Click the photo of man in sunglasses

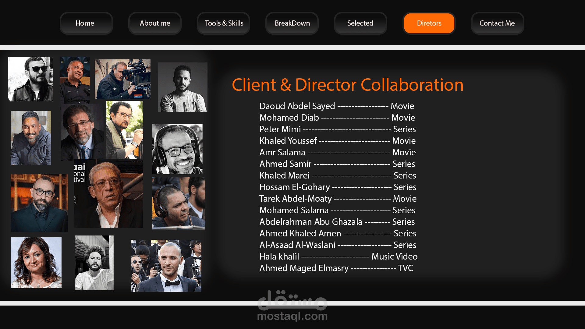pos(30,79)
